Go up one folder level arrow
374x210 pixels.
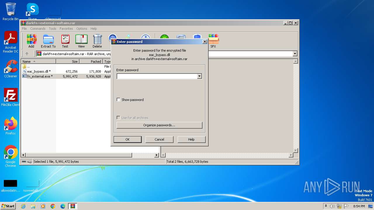point(27,54)
